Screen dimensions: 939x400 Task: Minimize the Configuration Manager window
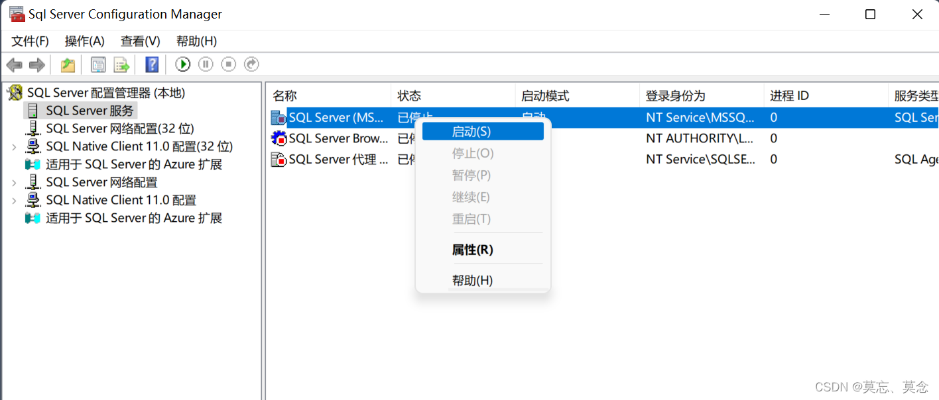click(824, 15)
